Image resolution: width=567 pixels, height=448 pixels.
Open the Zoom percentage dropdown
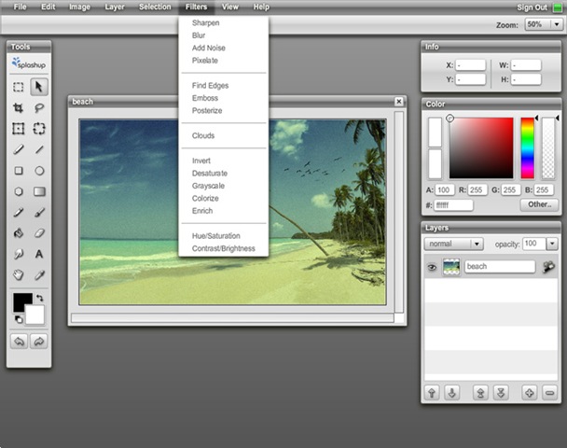[x=558, y=24]
